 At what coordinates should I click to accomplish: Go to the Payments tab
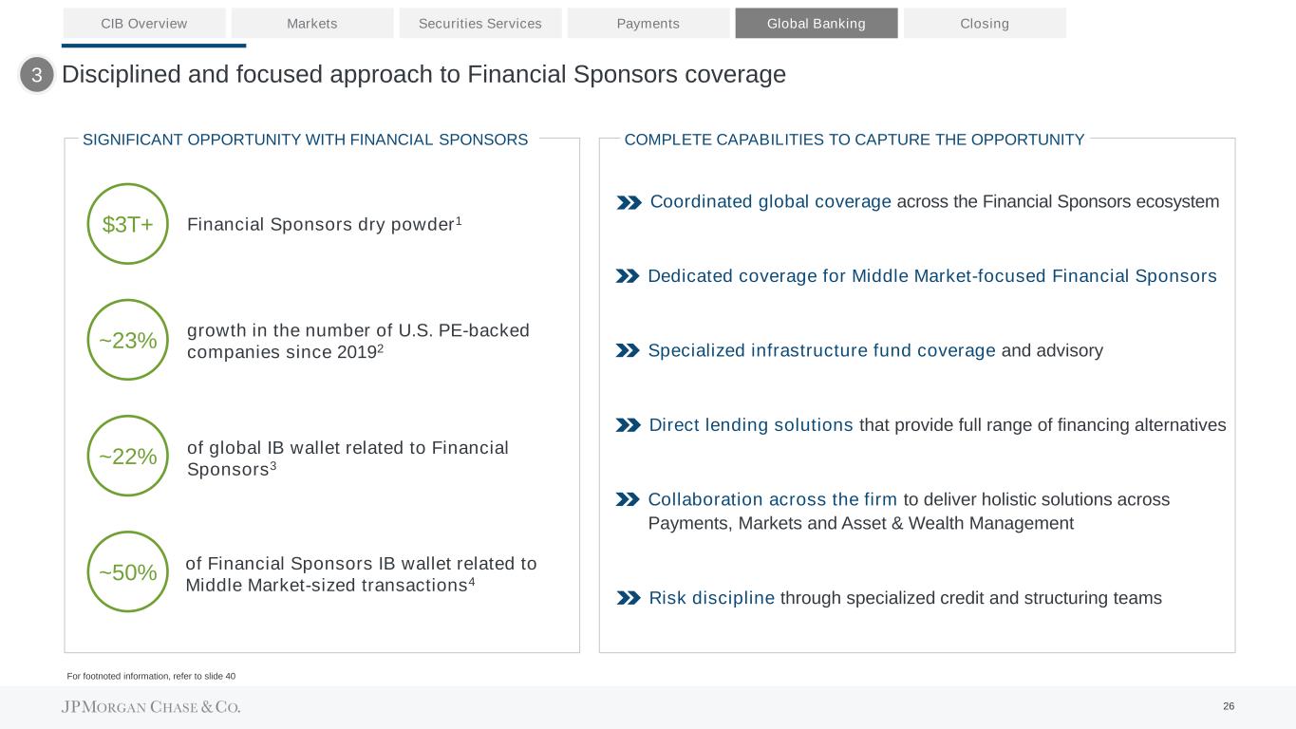pos(648,23)
